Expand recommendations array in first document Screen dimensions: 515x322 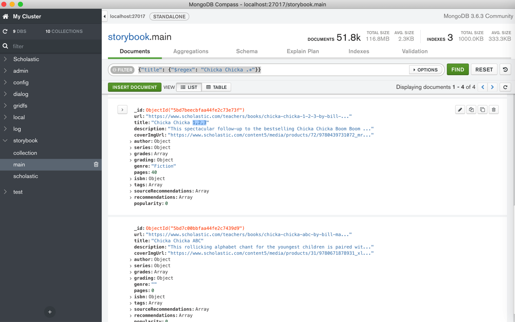coord(131,198)
